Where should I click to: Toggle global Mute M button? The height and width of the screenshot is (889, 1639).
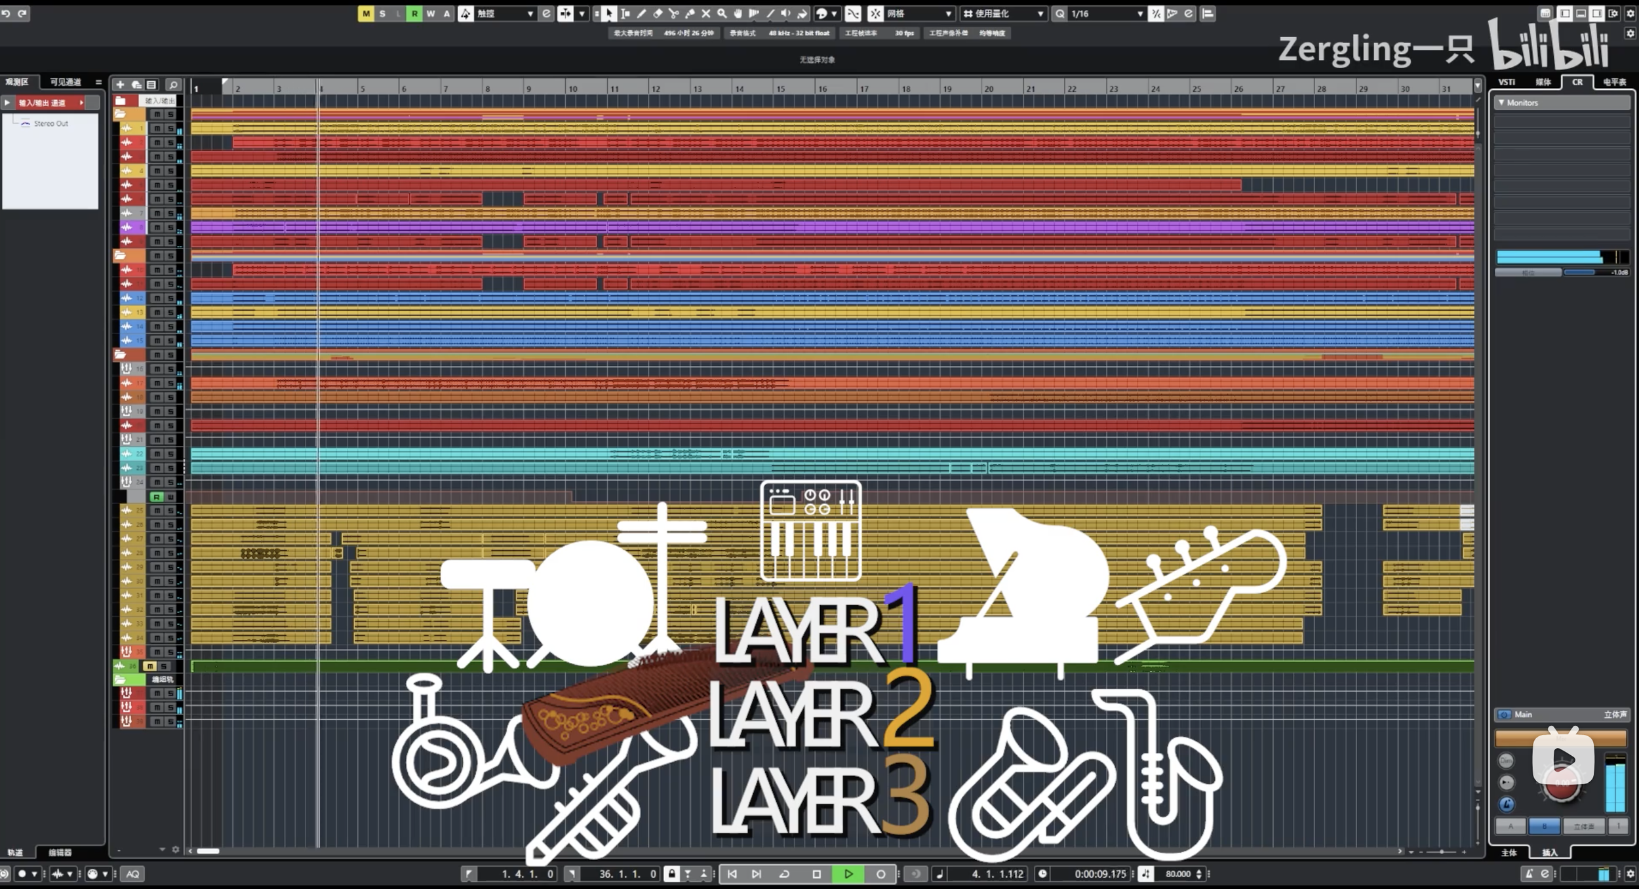coord(366,14)
